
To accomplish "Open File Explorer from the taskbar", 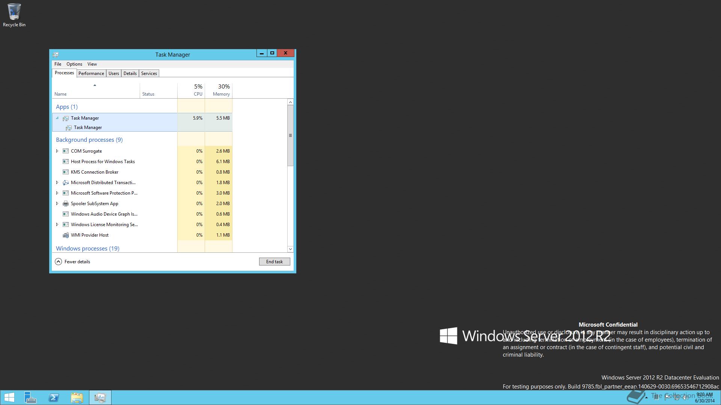I will click(x=77, y=397).
